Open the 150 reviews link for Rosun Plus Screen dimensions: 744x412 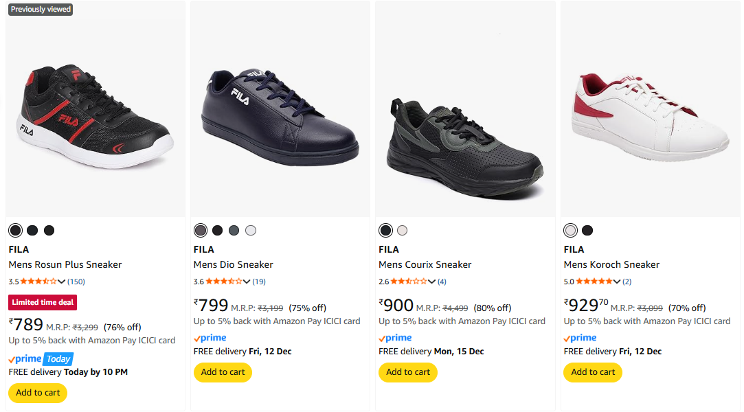pyautogui.click(x=76, y=282)
